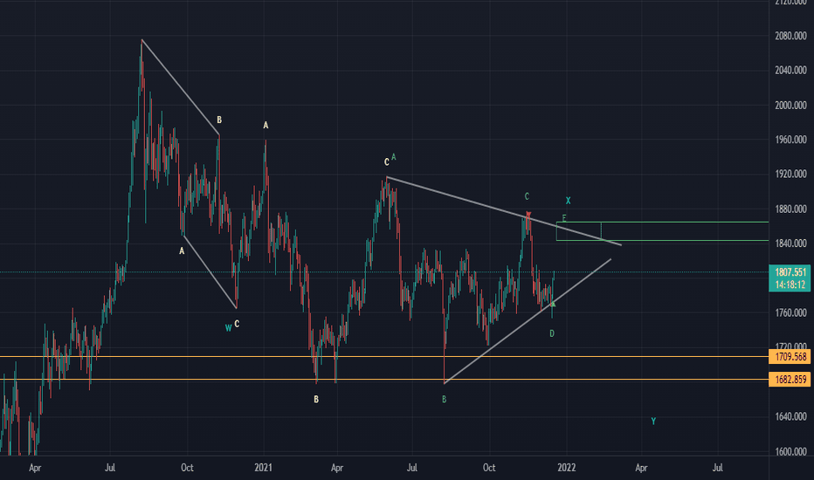Click the current price label 1807.551

pos(790,272)
